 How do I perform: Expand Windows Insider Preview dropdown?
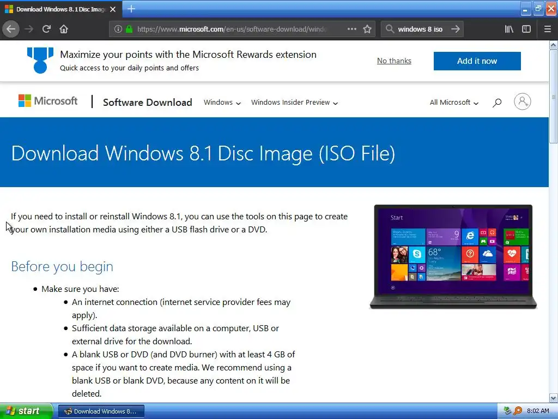click(x=294, y=103)
